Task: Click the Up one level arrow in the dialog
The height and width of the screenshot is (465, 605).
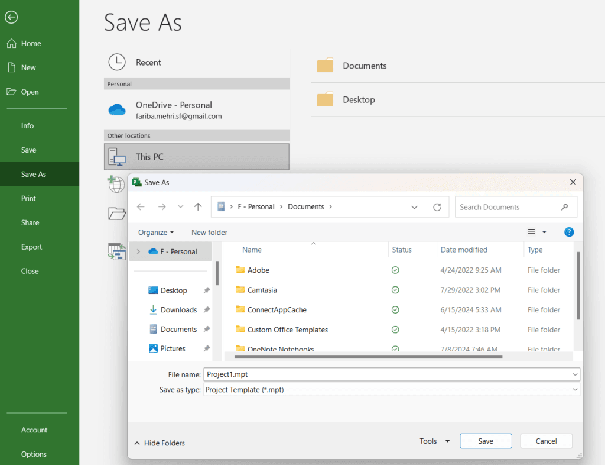Action: point(197,206)
